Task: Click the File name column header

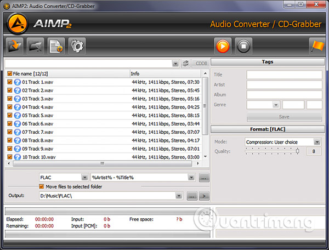Action: 67,73
